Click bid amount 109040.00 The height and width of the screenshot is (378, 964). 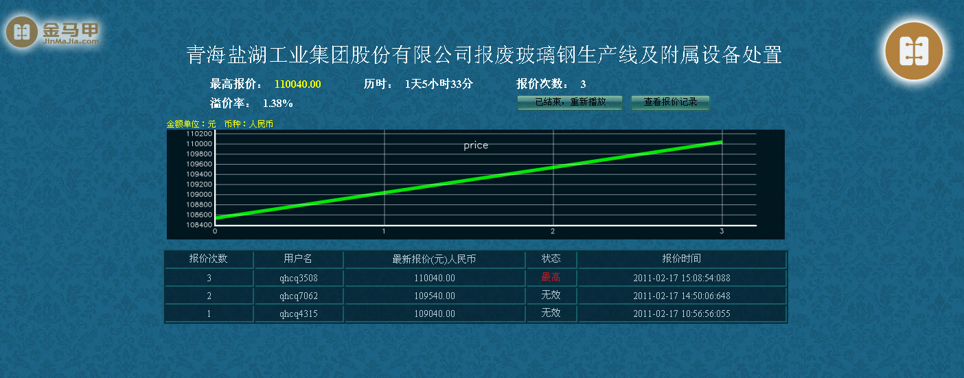[434, 314]
